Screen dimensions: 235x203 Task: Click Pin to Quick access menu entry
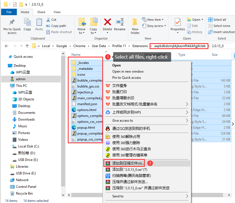[127, 78]
